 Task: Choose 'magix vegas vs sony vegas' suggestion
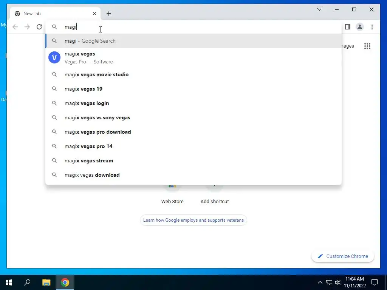click(193, 118)
